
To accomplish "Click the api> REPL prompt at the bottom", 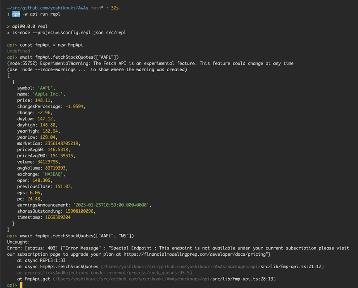I will point(9,284).
